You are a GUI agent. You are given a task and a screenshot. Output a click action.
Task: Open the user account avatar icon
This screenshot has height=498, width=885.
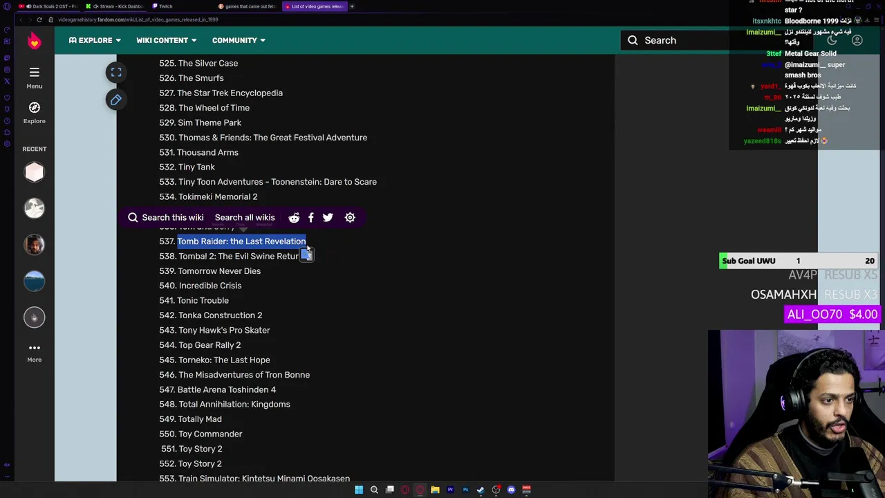click(857, 40)
